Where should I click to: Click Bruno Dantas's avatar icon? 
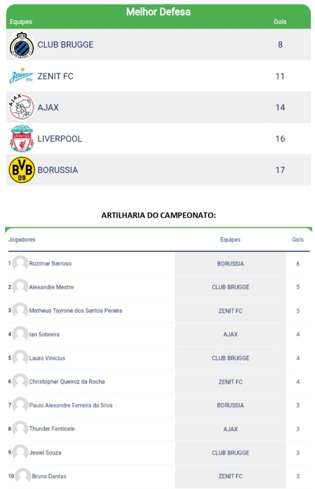pyautogui.click(x=22, y=476)
